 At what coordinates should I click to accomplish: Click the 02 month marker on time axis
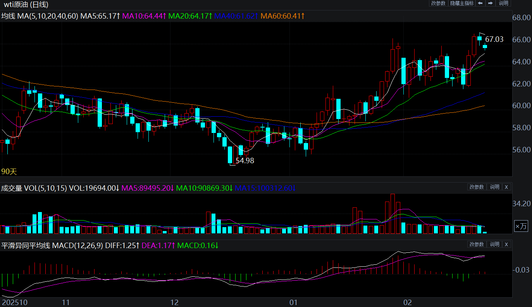407,302
